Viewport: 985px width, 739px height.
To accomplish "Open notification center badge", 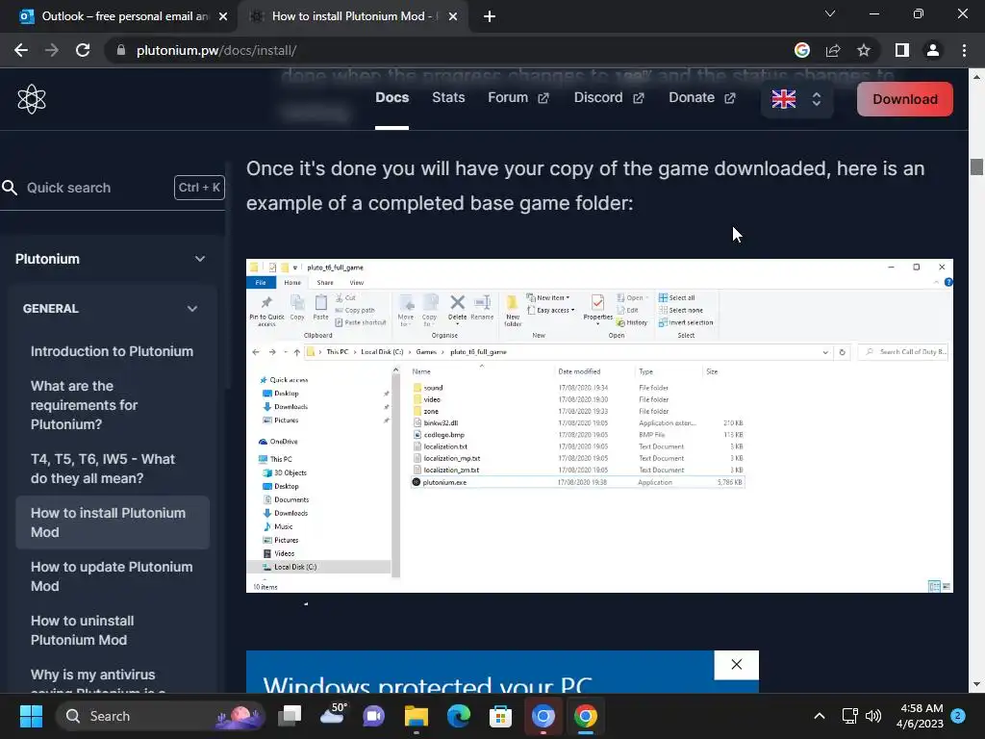I will coord(958,715).
